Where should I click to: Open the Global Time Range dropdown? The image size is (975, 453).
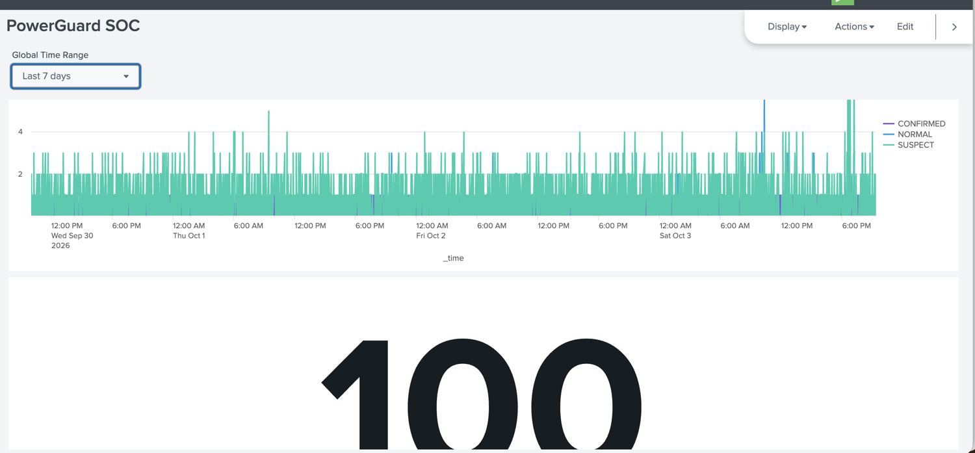click(75, 76)
